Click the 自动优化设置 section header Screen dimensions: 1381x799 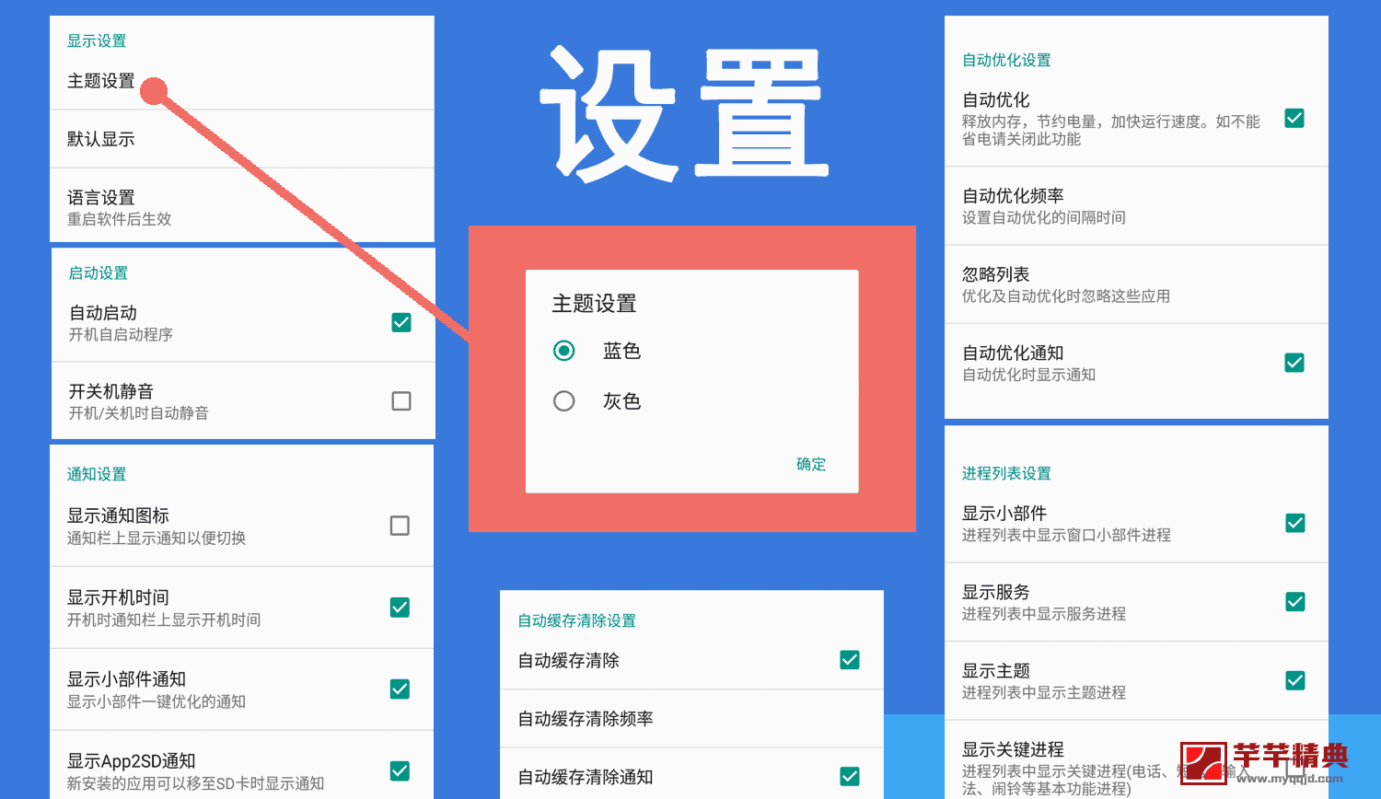point(1006,60)
